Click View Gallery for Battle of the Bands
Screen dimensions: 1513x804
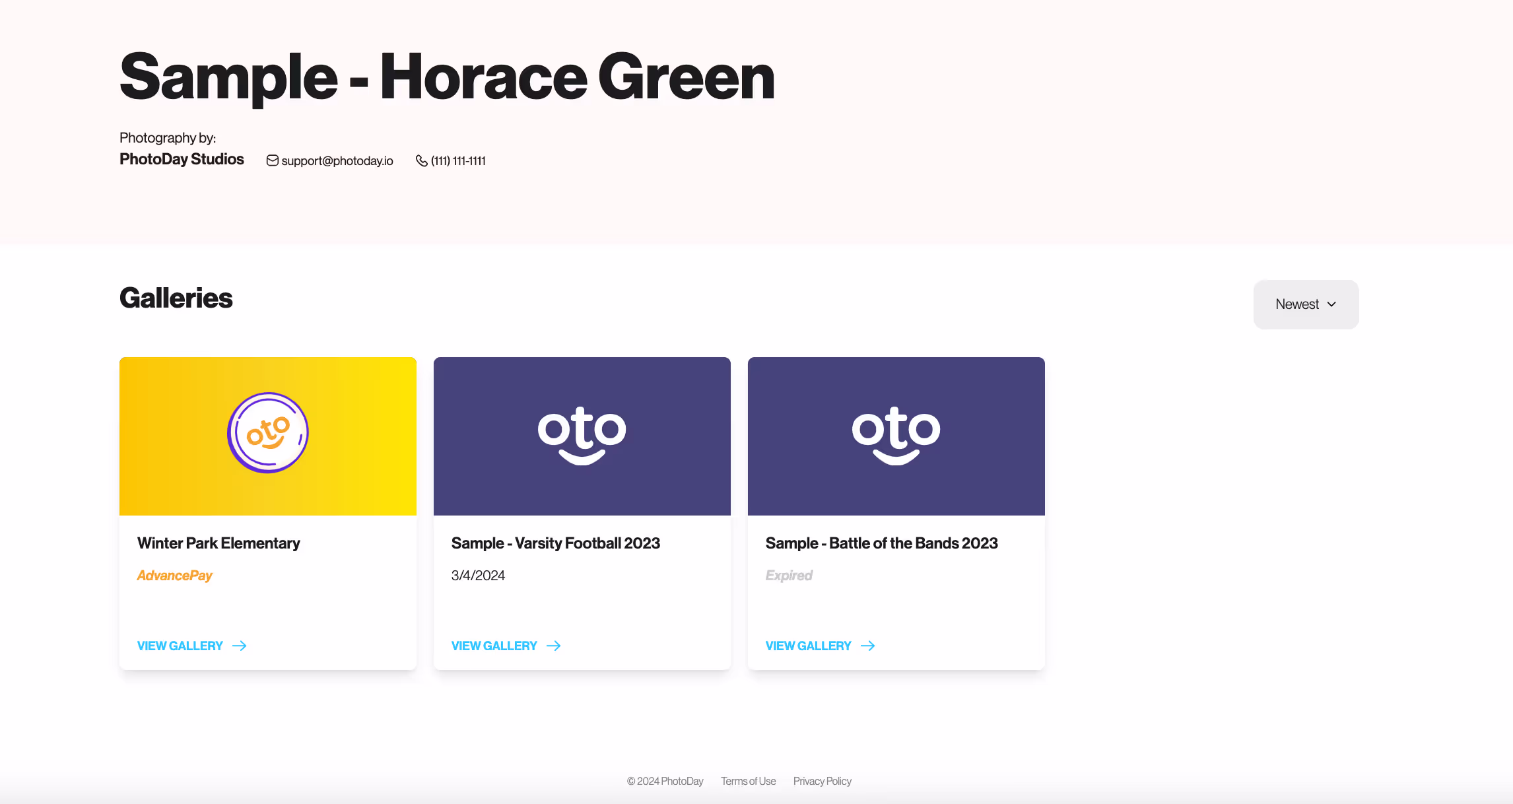[x=820, y=646]
